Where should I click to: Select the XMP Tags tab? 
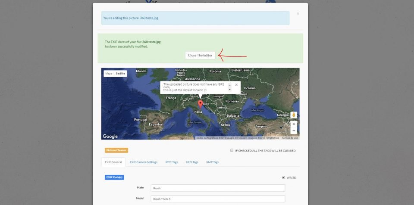[x=212, y=162]
